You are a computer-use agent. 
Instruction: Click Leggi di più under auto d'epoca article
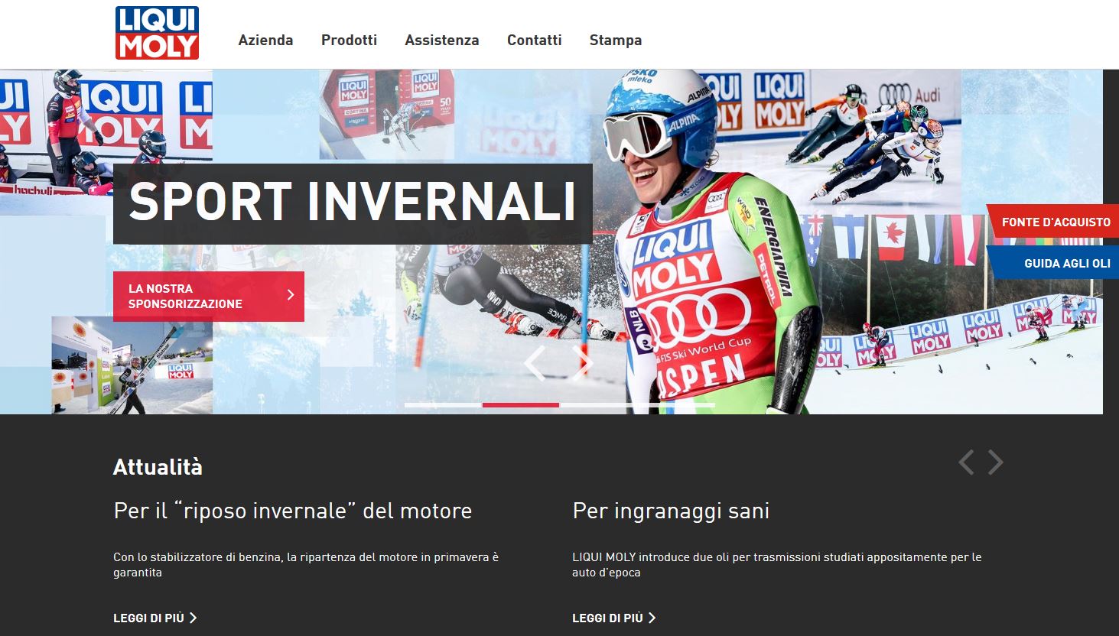614,618
